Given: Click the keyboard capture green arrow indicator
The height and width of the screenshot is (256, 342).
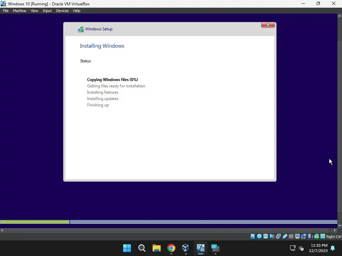Looking at the screenshot, I should point(323,236).
